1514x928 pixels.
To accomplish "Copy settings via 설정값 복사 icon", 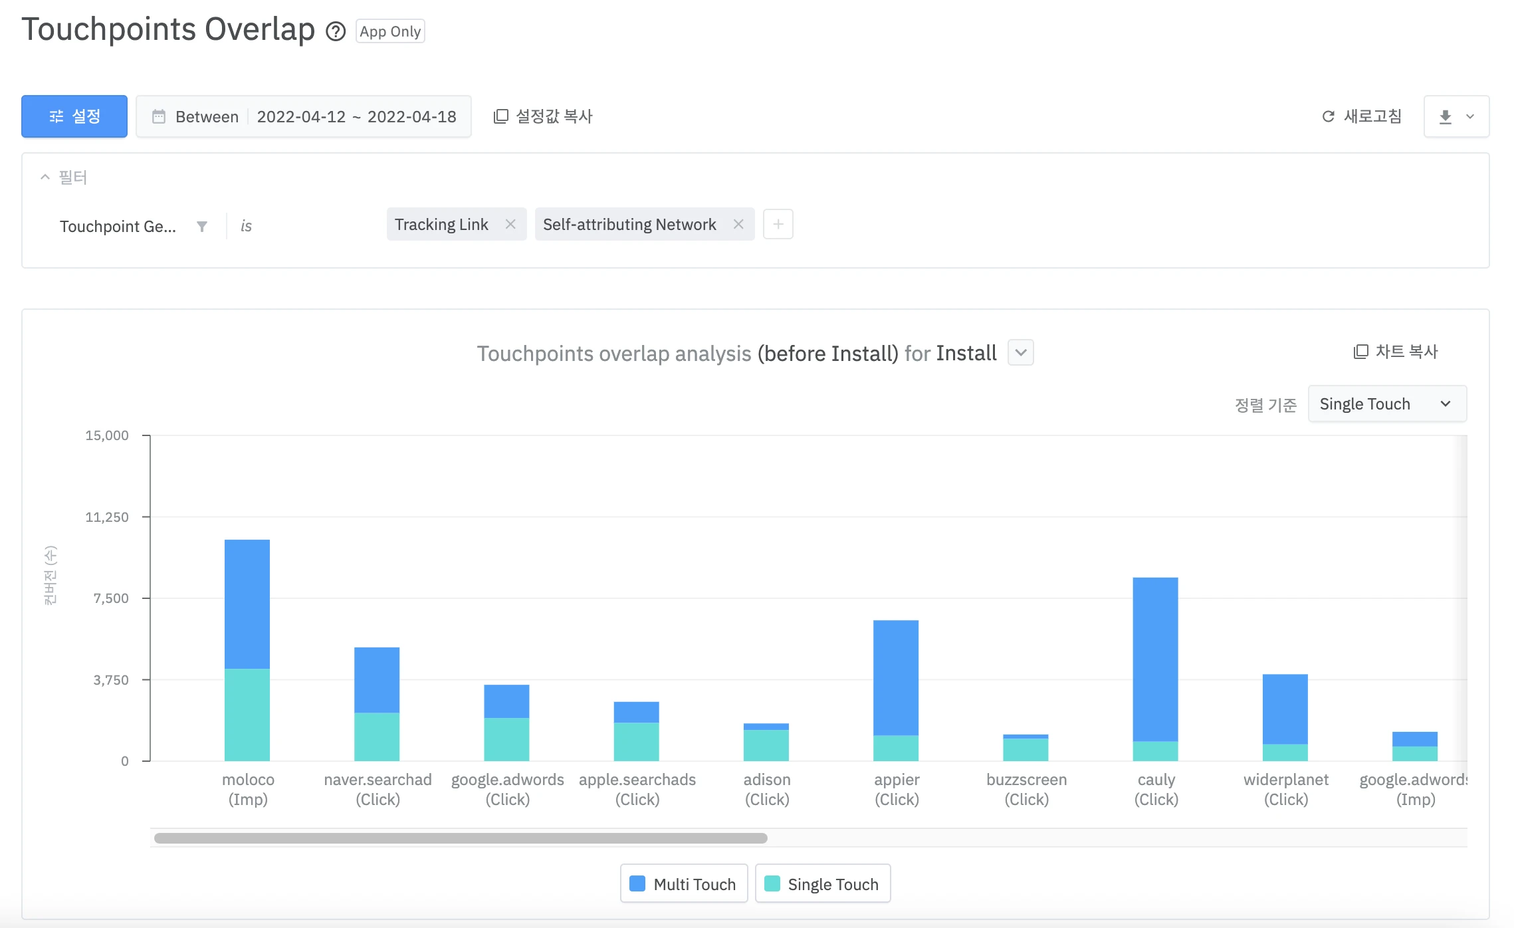I will click(x=501, y=116).
